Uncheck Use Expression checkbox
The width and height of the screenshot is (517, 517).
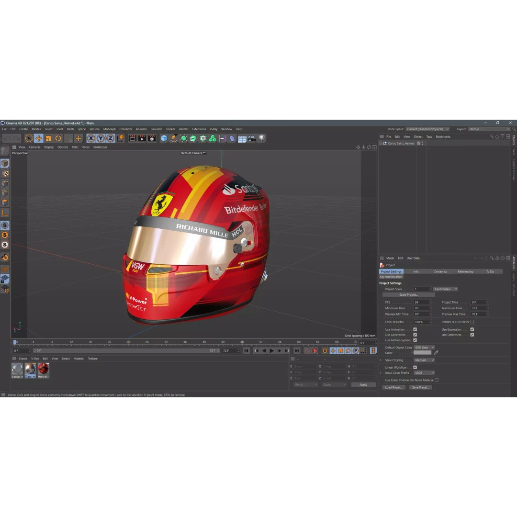click(472, 329)
